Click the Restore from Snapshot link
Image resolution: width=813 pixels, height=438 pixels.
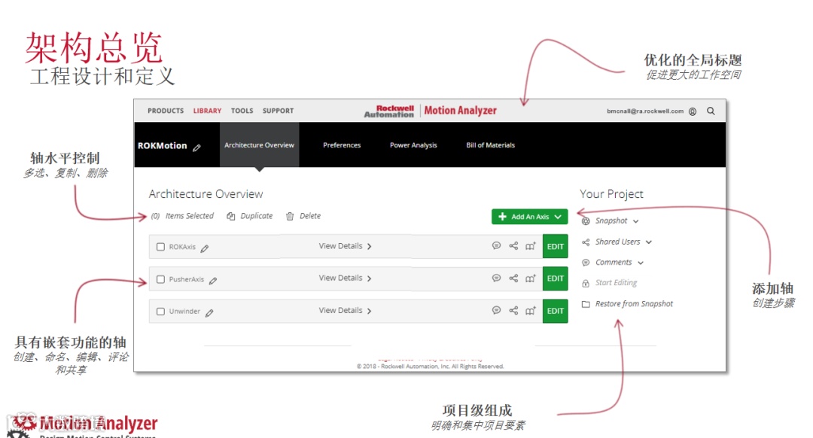634,304
